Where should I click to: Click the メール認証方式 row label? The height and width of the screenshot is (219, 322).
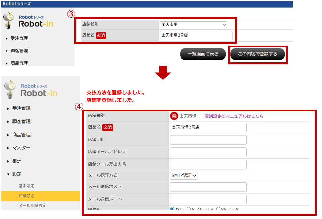coord(103,175)
